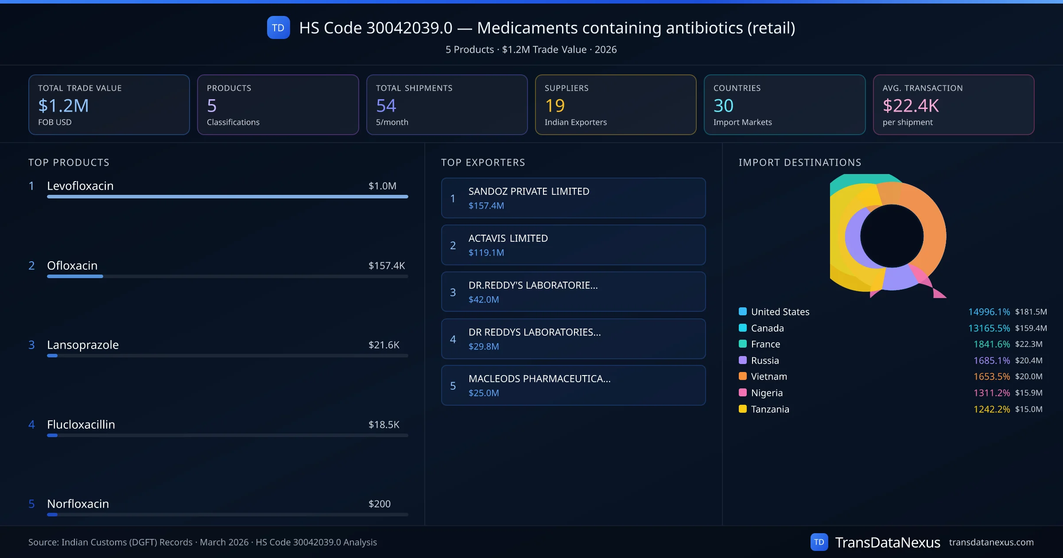1063x558 pixels.
Task: Open the transdatanexus.com link
Action: tap(991, 542)
